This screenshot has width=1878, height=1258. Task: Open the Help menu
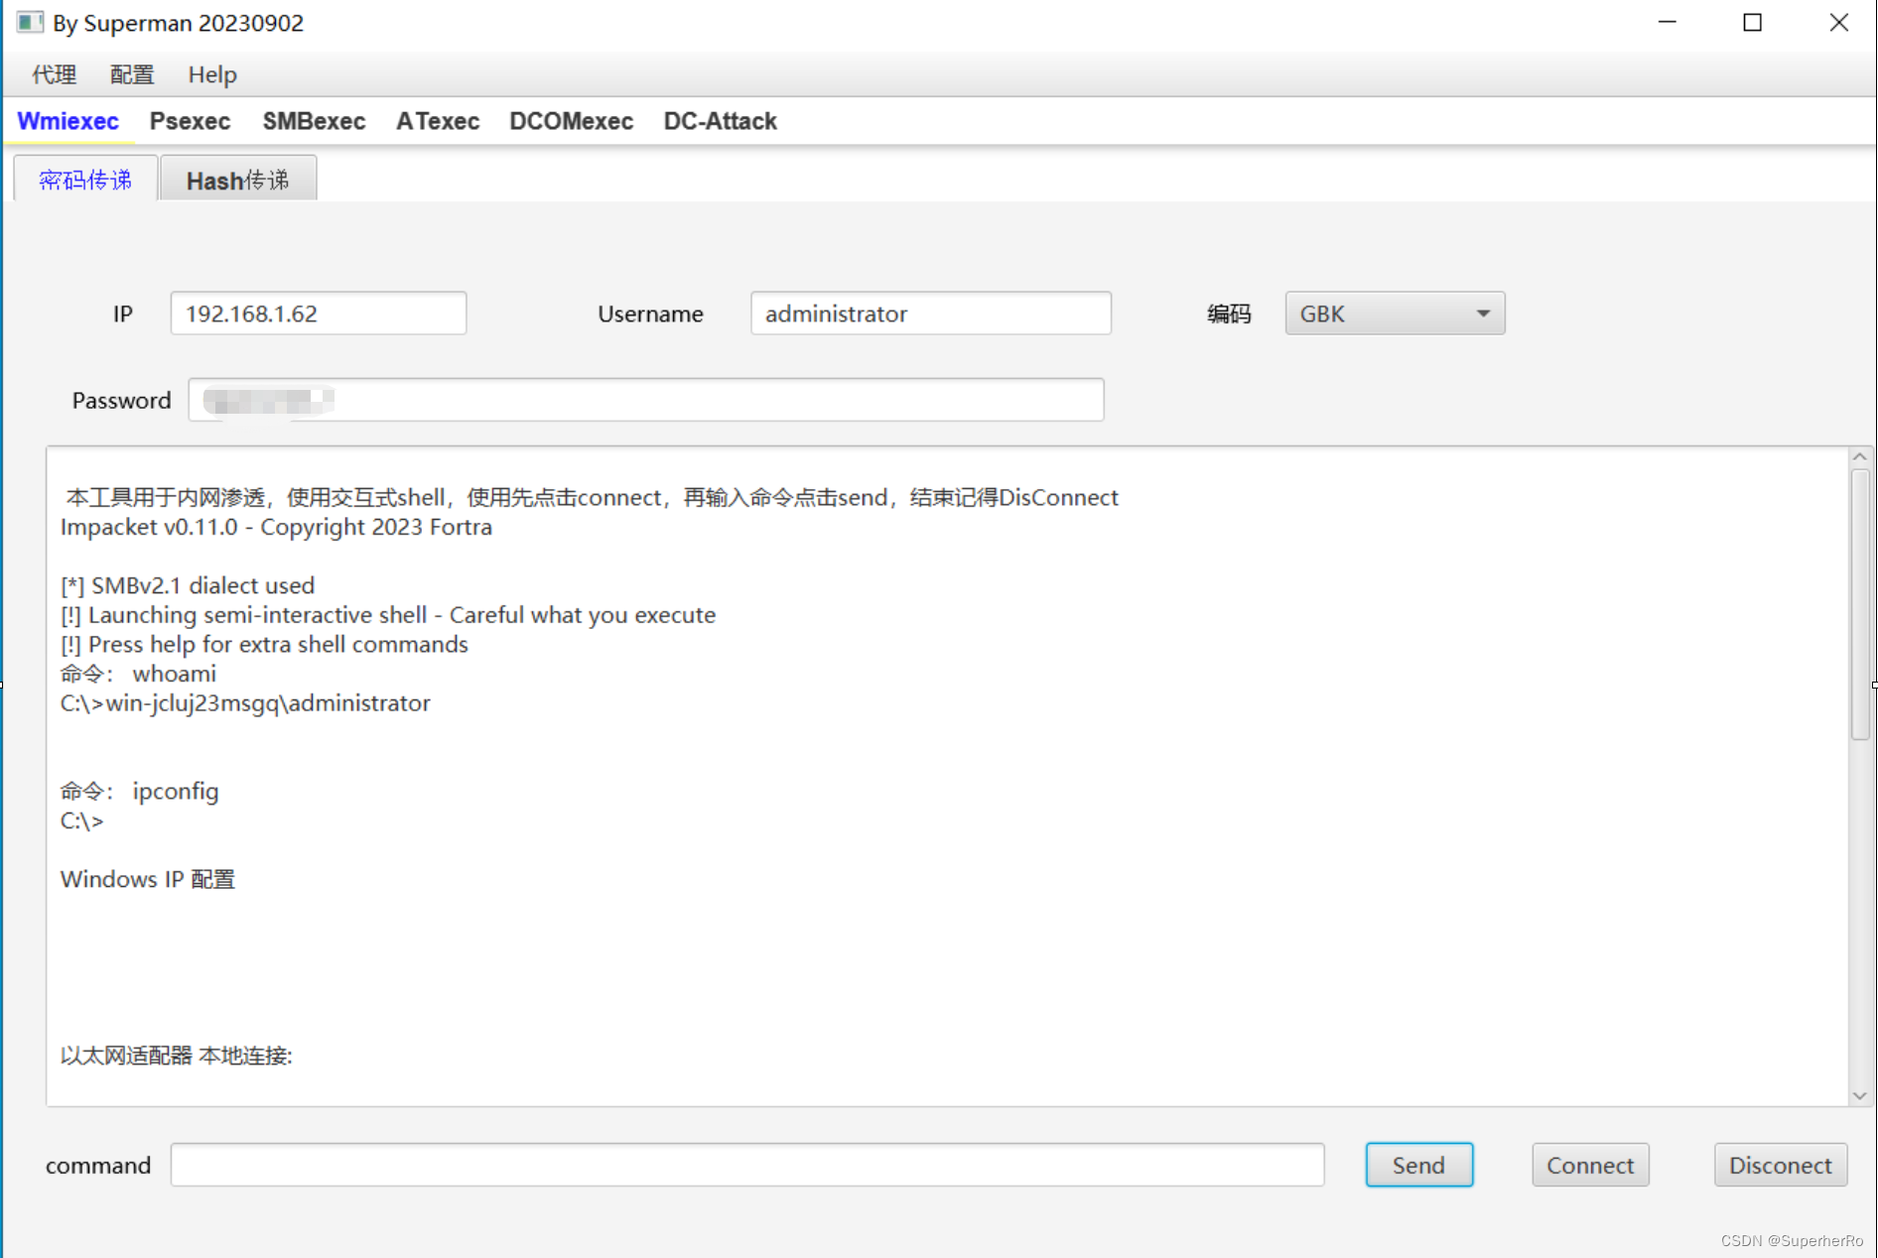(x=210, y=74)
